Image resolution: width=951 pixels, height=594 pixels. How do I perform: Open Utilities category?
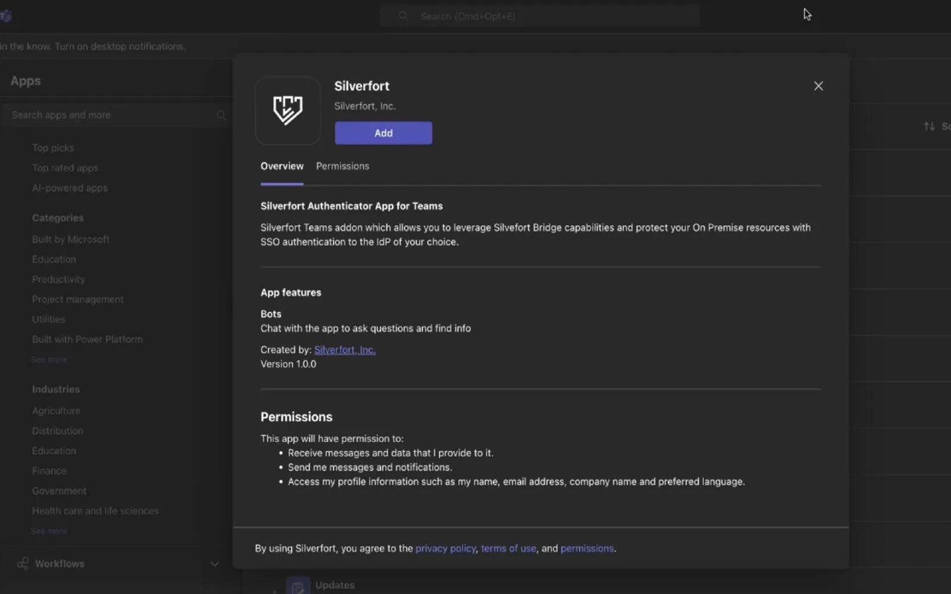[x=49, y=320]
